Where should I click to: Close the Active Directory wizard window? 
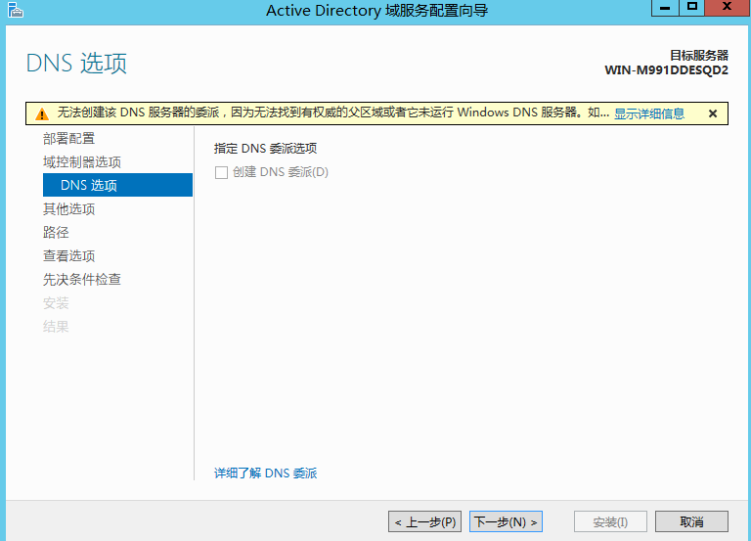[728, 8]
